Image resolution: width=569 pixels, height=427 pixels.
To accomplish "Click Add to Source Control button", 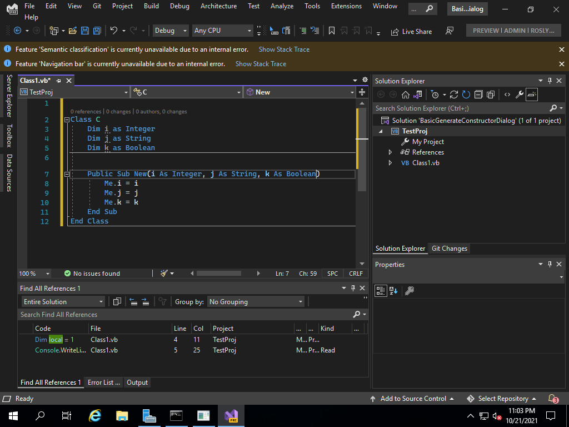I will (x=412, y=399).
